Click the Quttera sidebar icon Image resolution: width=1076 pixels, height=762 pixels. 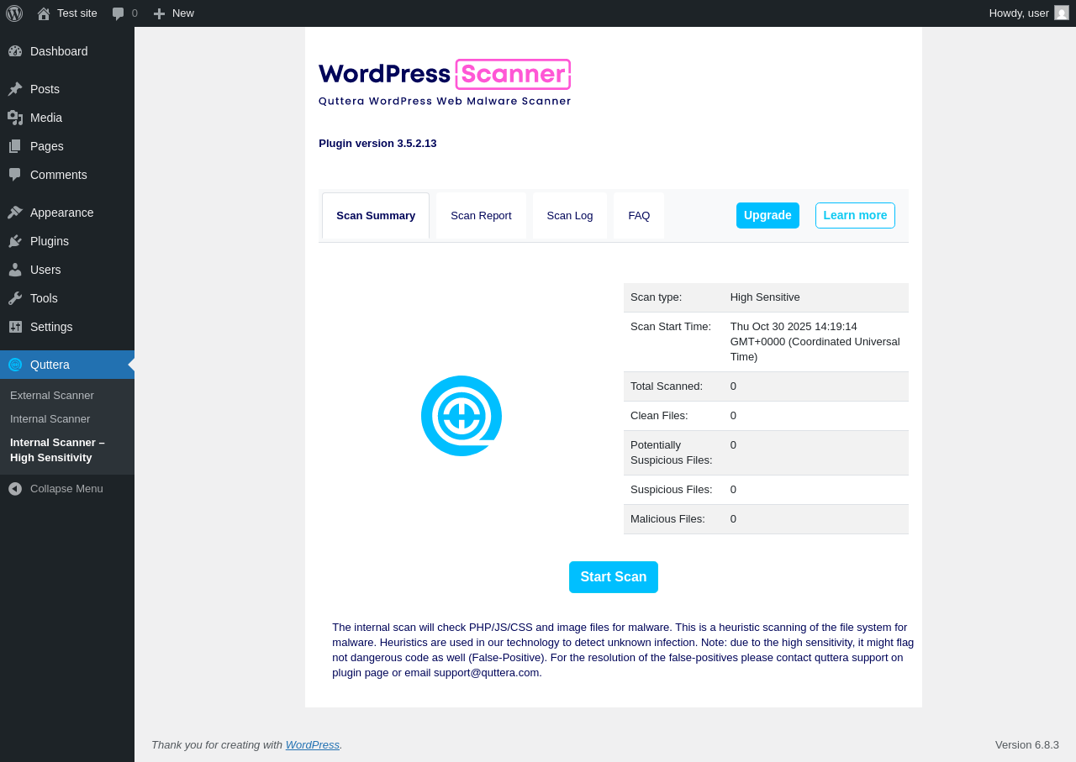[x=15, y=365]
